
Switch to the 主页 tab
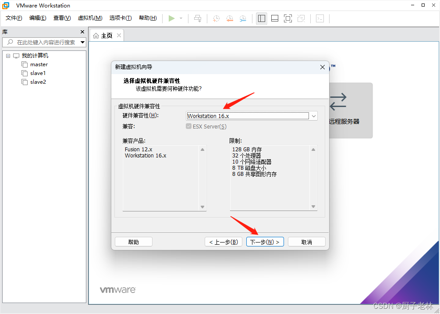(x=106, y=36)
